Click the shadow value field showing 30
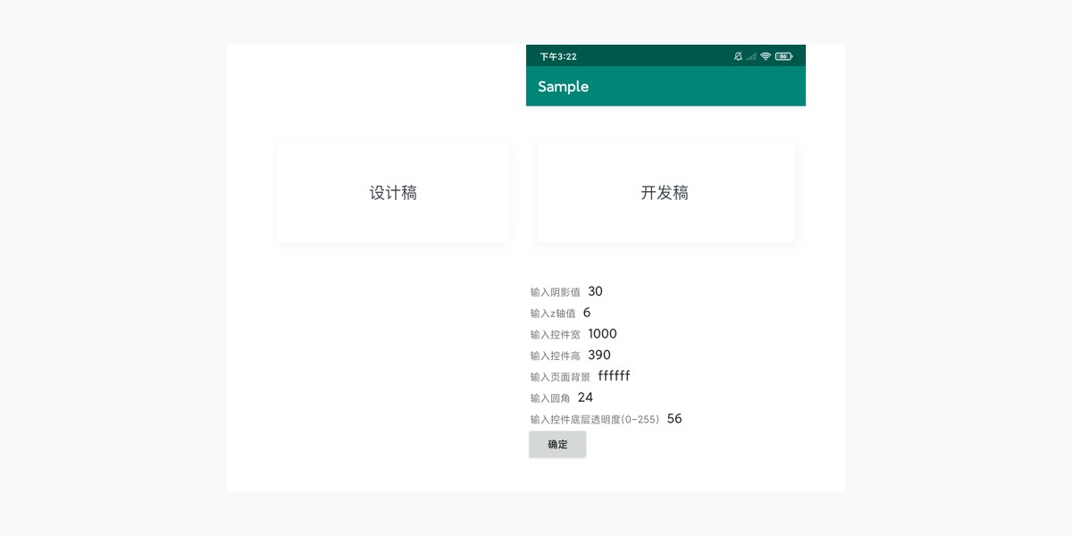Screen dimensions: 1072x536 click(x=596, y=291)
